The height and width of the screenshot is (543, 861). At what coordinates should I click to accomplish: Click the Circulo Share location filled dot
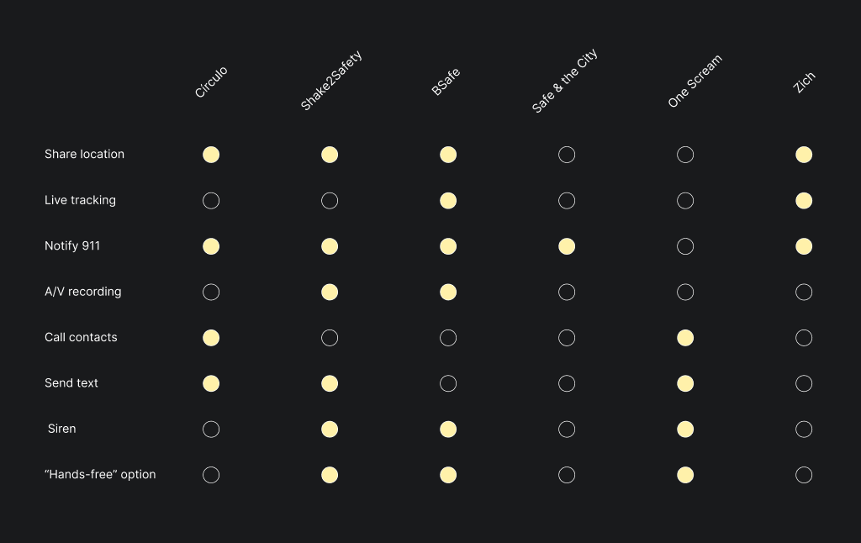[211, 155]
